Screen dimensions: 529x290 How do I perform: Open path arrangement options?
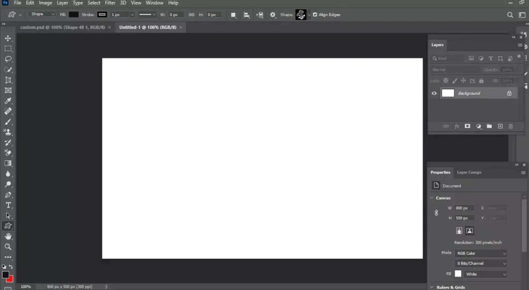point(260,15)
